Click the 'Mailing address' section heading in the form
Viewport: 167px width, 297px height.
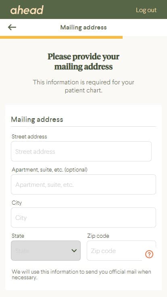37,119
